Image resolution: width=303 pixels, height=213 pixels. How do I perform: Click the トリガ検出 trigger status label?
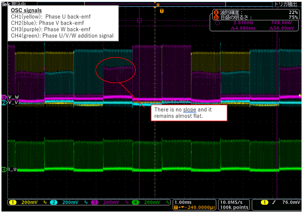tap(286, 4)
